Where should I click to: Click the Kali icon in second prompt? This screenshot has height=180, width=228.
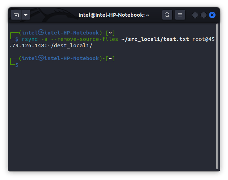pyautogui.click(x=41, y=58)
